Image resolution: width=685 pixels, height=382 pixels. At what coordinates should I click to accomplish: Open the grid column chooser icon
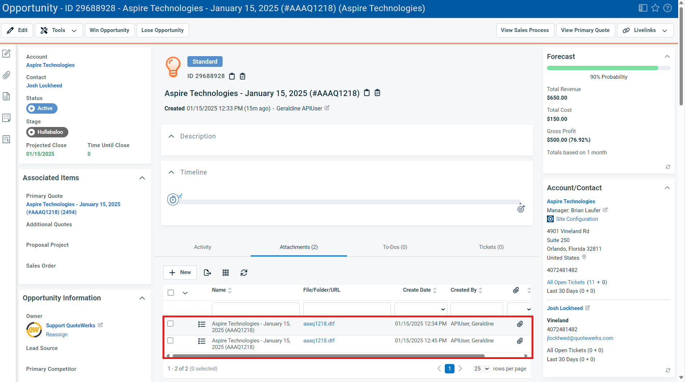(x=225, y=273)
